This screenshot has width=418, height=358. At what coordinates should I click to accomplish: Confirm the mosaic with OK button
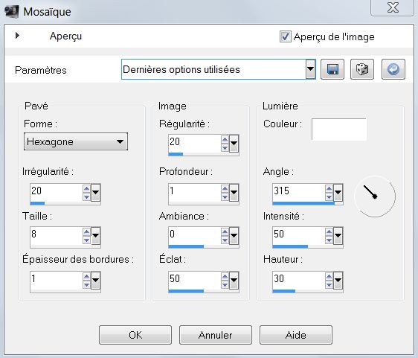pos(135,335)
